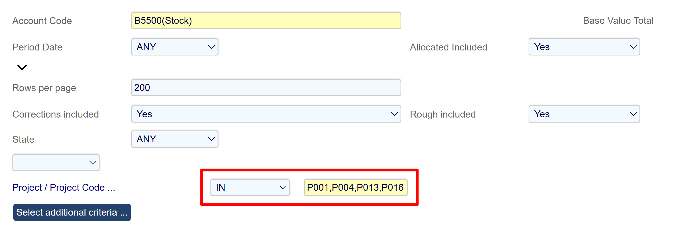673x233 pixels.
Task: Click the Base Value Total label
Action: (x=618, y=21)
